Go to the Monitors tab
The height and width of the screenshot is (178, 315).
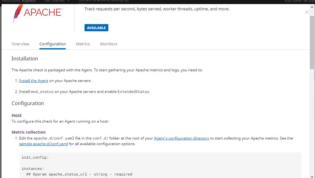(x=109, y=44)
